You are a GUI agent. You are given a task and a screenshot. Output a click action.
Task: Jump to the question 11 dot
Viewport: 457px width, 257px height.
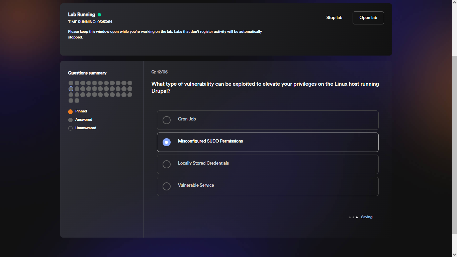tap(130, 83)
